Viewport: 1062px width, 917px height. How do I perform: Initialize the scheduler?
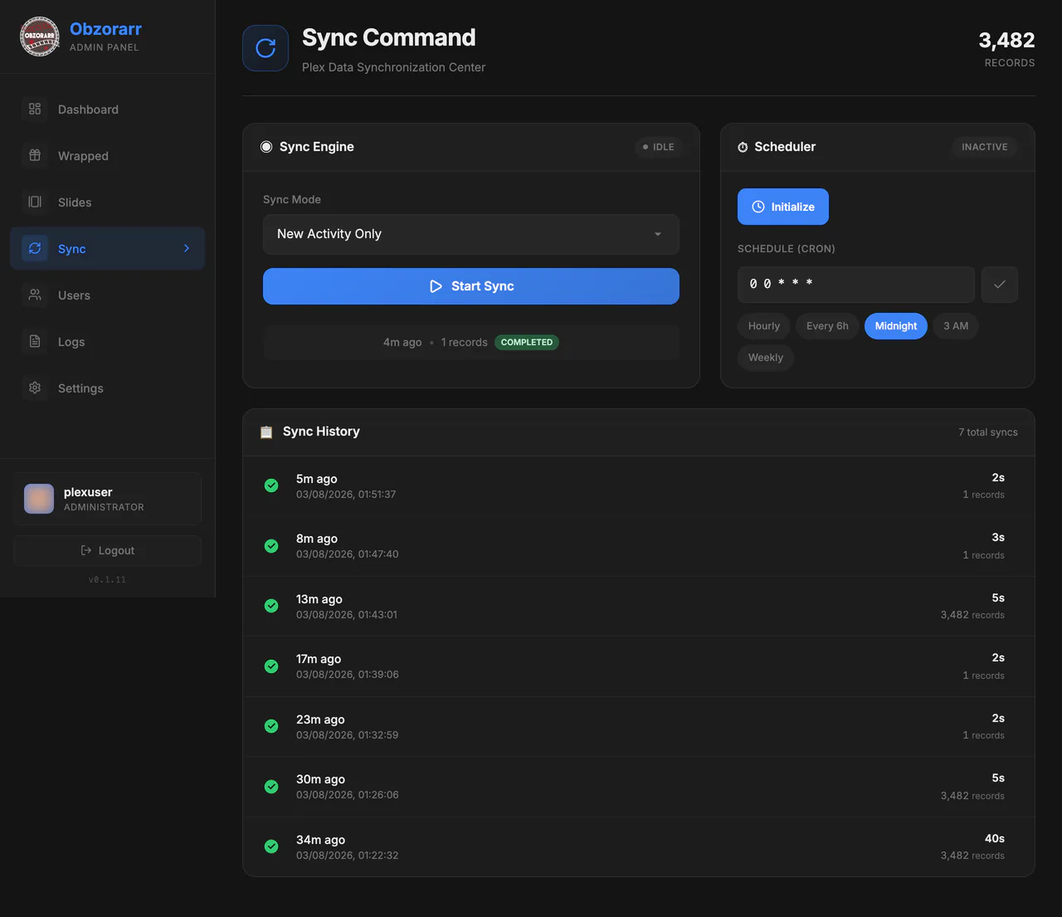pyautogui.click(x=783, y=207)
